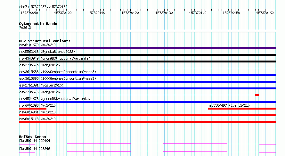285x156 pixels.
Task: Open the DGV Structural Variants track heading
Action: tap(45, 41)
